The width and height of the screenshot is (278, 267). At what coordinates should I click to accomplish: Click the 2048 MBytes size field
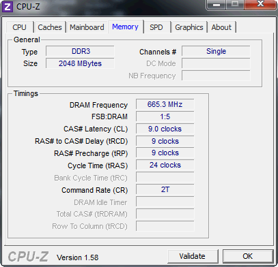[80, 63]
